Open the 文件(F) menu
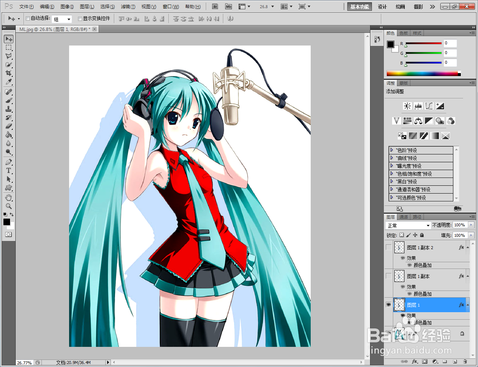The width and height of the screenshot is (478, 367). pyautogui.click(x=27, y=7)
